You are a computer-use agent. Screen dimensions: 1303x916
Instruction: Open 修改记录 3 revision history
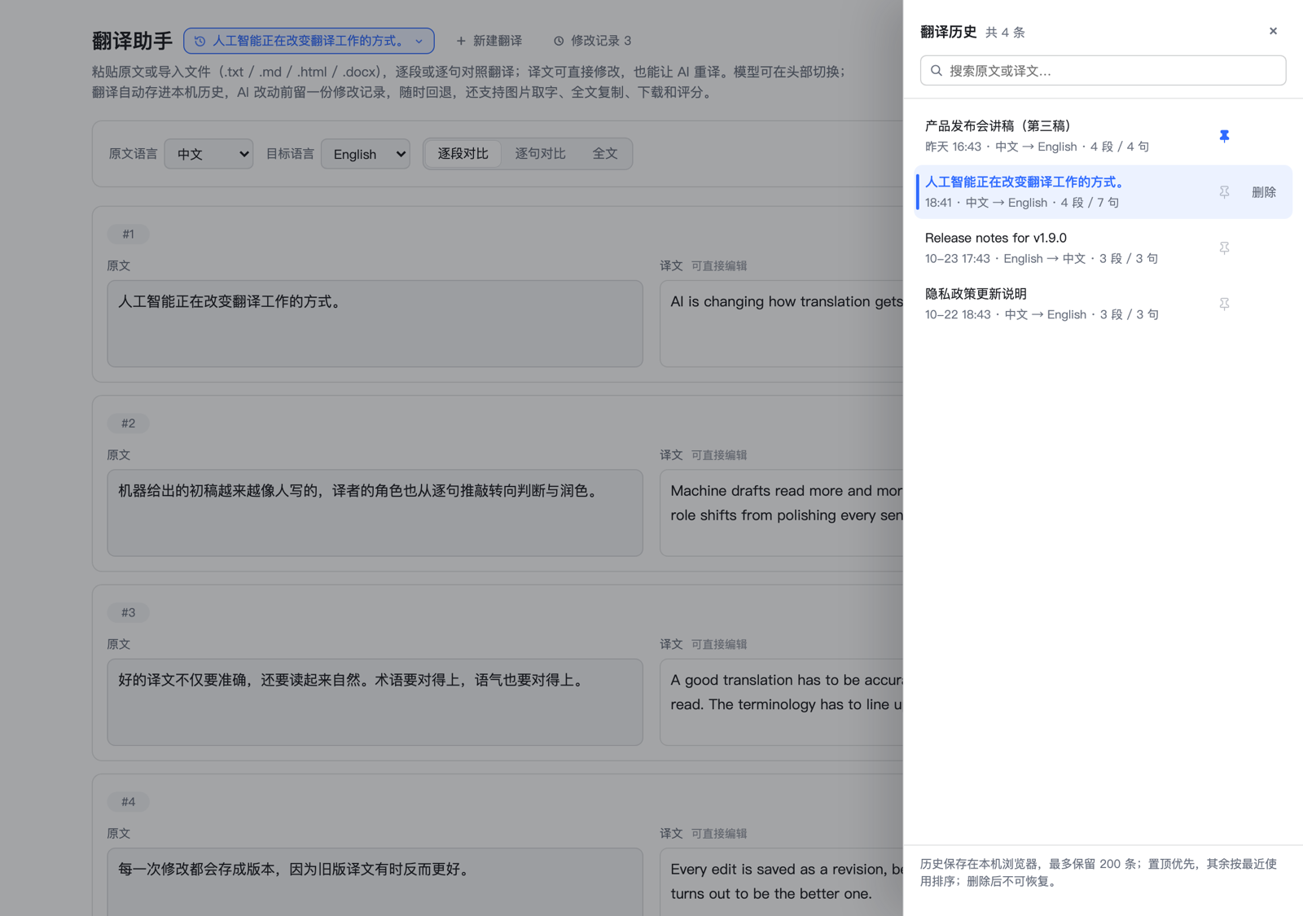593,41
